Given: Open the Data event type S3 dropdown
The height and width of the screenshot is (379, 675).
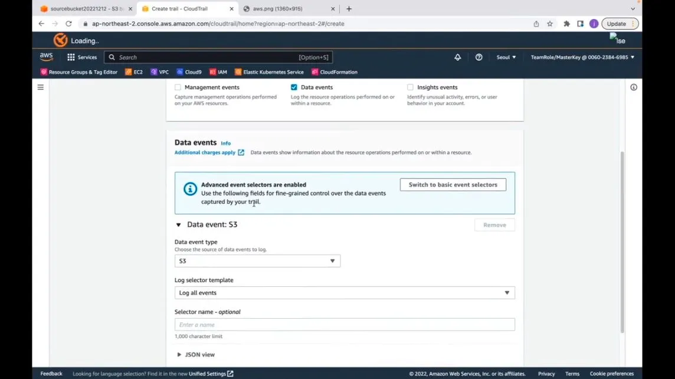Looking at the screenshot, I should click(x=257, y=261).
